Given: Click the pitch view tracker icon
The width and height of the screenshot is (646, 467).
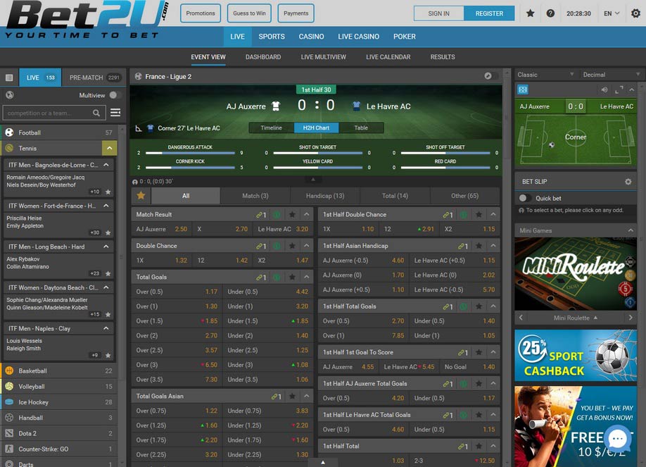Looking at the screenshot, I should pyautogui.click(x=523, y=89).
